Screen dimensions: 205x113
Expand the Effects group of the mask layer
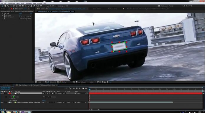point(10,99)
